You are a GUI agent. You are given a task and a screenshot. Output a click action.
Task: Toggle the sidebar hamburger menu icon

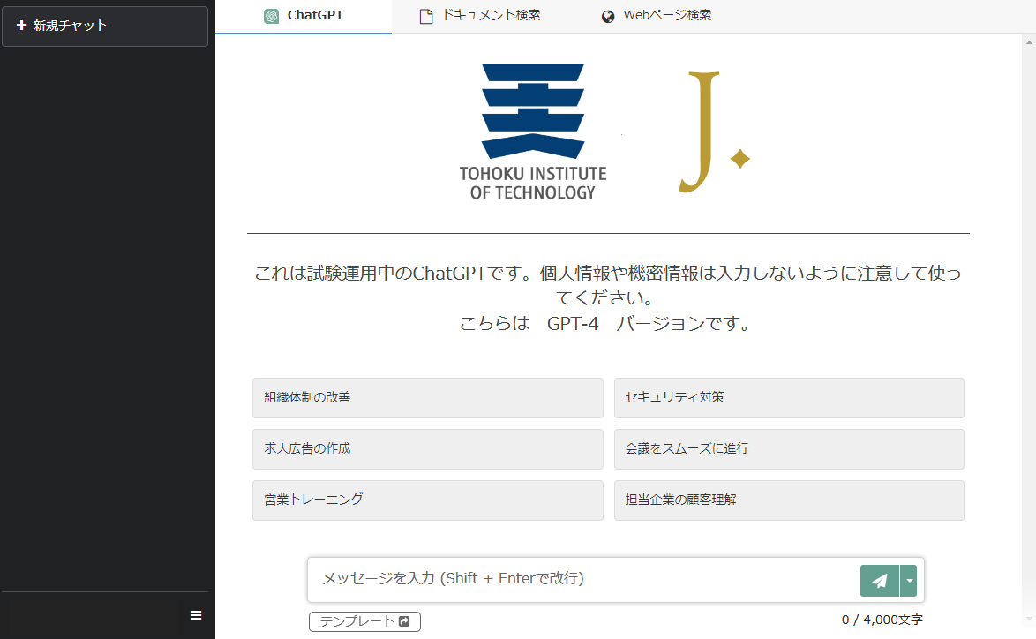point(196,615)
